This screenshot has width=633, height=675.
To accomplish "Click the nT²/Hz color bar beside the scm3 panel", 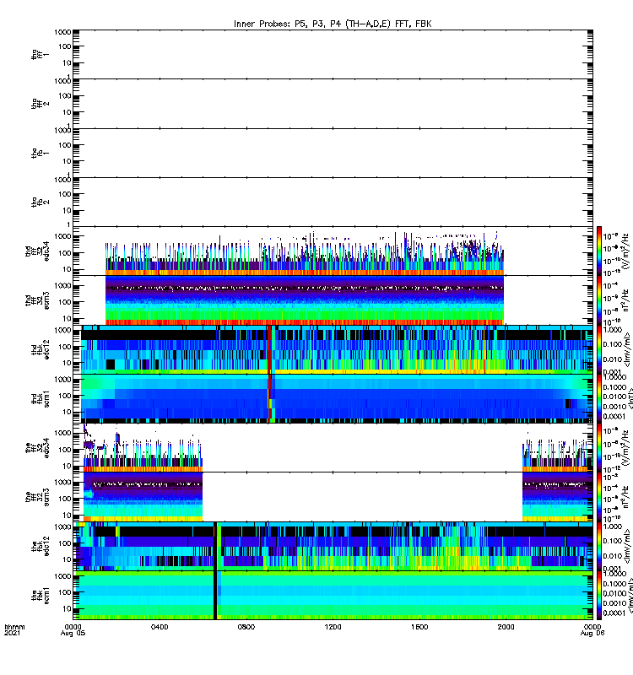I will 599,497.
